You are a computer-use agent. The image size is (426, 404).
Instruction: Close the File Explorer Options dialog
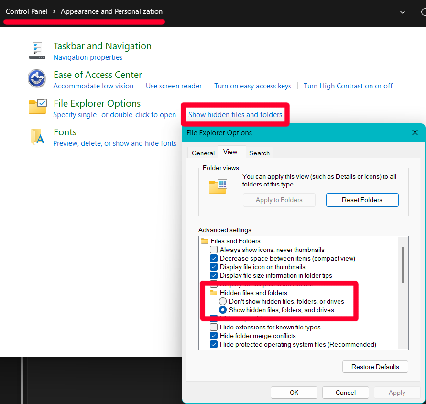pos(415,132)
